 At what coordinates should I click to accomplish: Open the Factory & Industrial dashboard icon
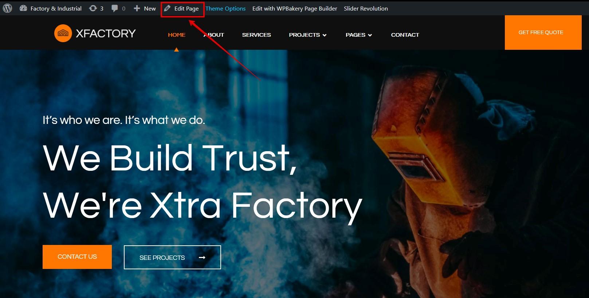(x=23, y=8)
